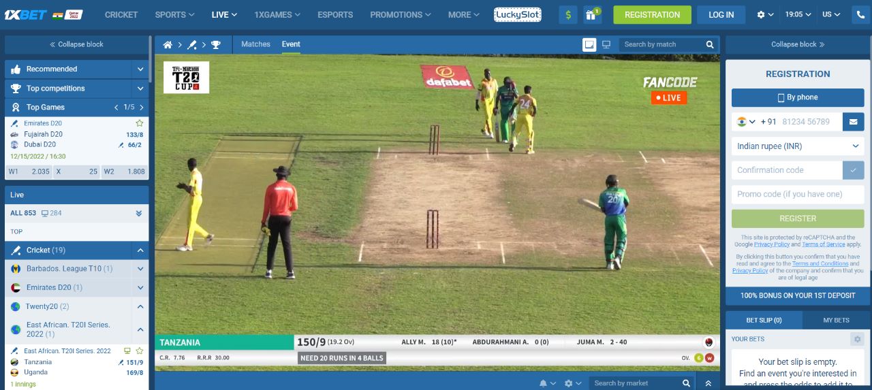Open the 19:05 time zone dropdown
Viewport: 872px width, 390px height.
pos(798,14)
